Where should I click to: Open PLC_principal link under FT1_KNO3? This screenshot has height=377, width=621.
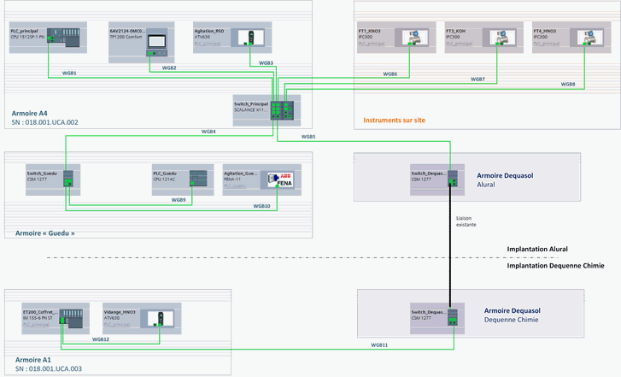point(372,44)
